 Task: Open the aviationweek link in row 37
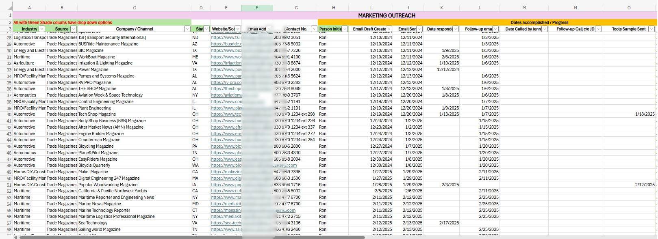pyautogui.click(x=226, y=95)
